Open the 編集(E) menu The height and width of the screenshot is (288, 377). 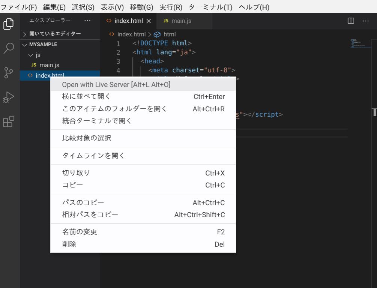click(54, 7)
